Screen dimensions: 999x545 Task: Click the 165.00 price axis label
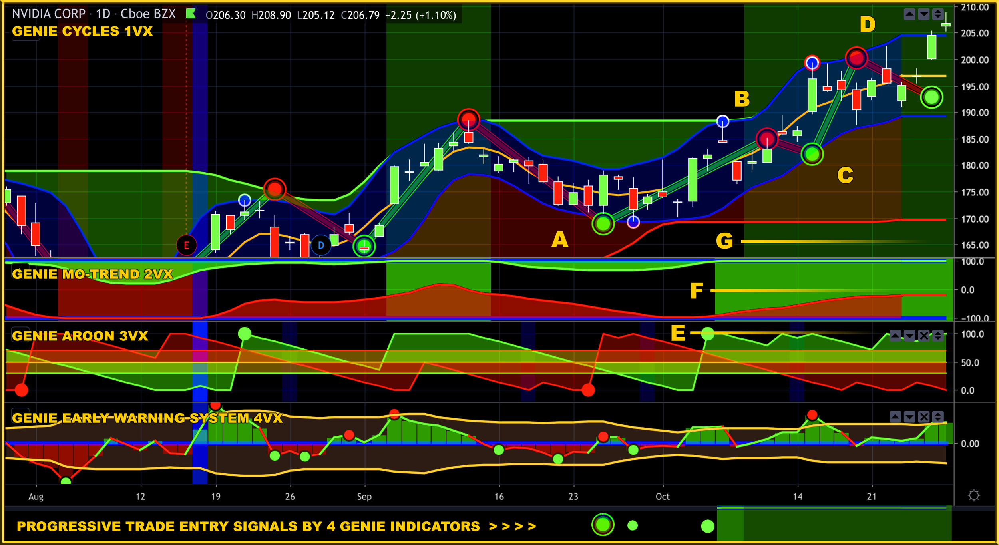point(975,245)
